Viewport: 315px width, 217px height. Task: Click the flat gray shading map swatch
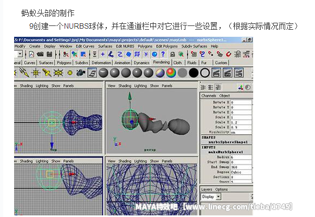click(x=182, y=73)
